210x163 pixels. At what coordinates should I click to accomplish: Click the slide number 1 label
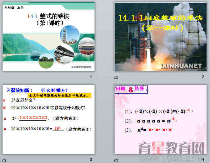[x=91, y=77]
